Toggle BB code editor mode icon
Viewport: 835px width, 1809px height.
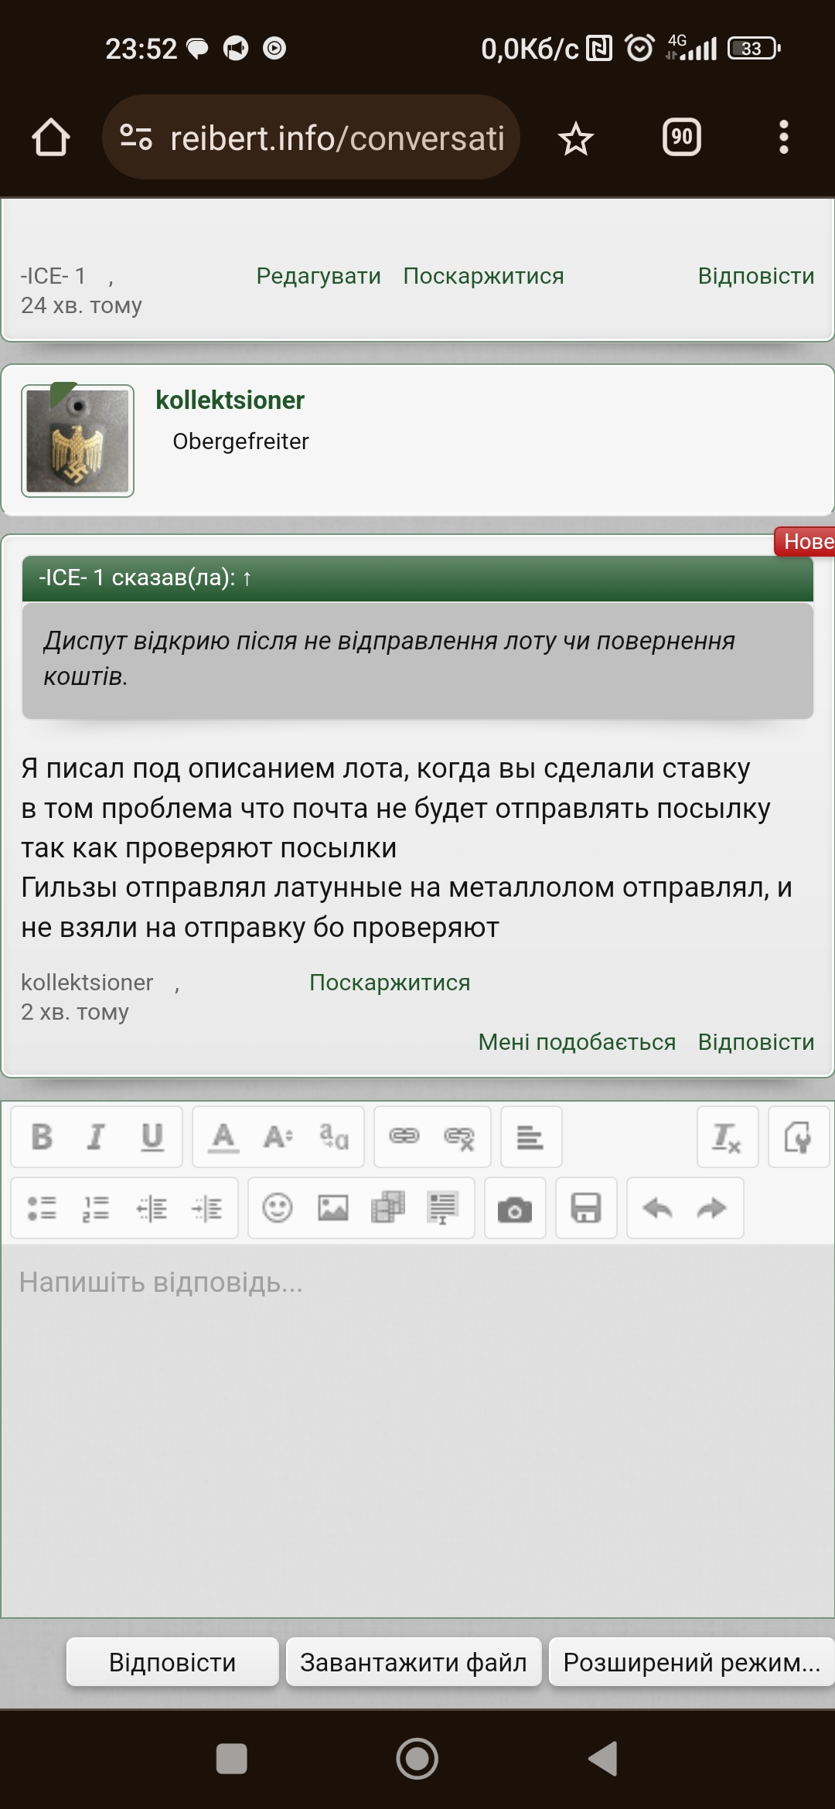(798, 1136)
